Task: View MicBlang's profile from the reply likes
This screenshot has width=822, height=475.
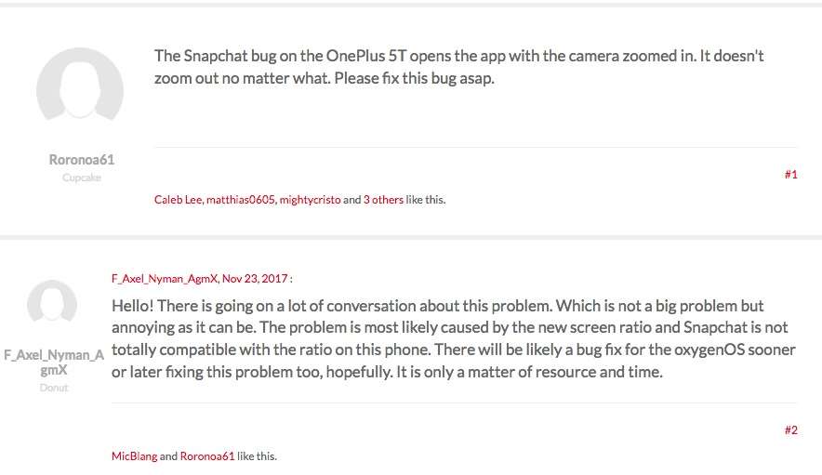Action: (x=134, y=456)
